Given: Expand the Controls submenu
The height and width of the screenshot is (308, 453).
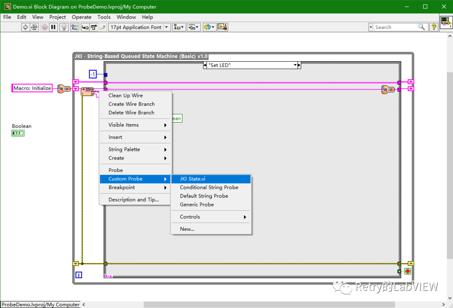Looking at the screenshot, I should (211, 217).
